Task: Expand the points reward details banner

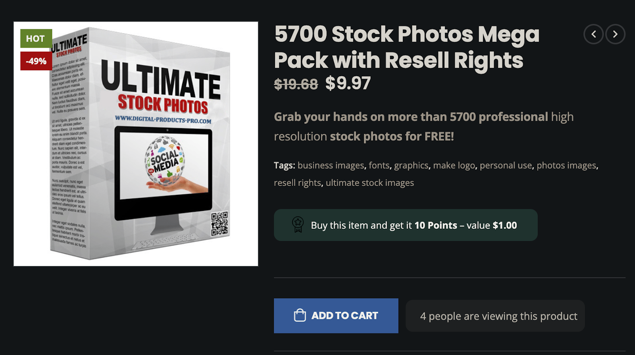Action: pyautogui.click(x=405, y=225)
